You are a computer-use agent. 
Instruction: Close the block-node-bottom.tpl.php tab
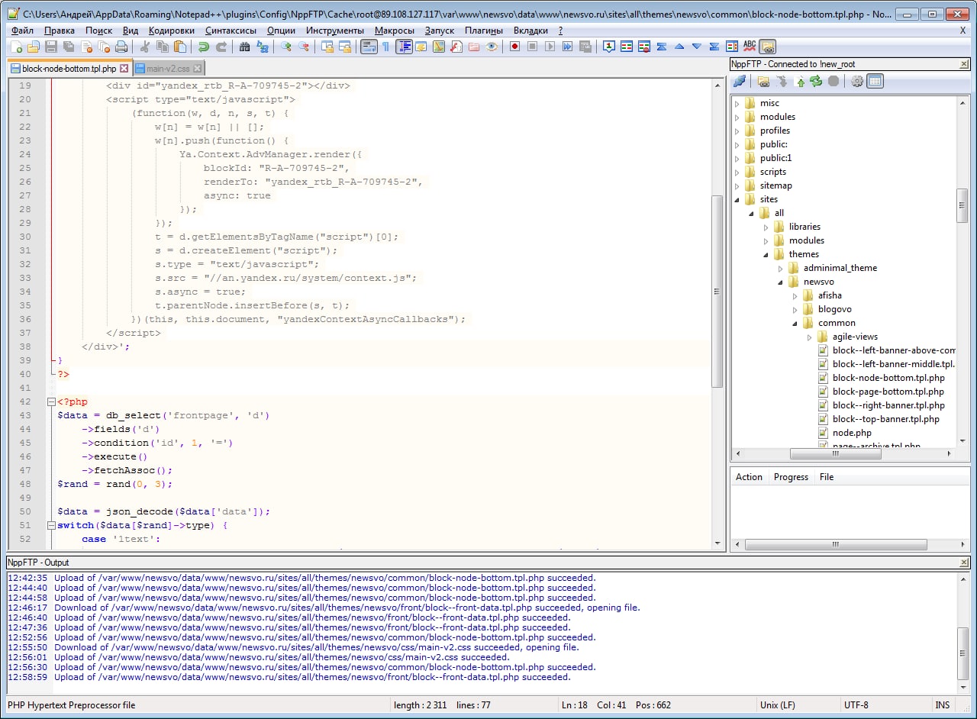124,69
